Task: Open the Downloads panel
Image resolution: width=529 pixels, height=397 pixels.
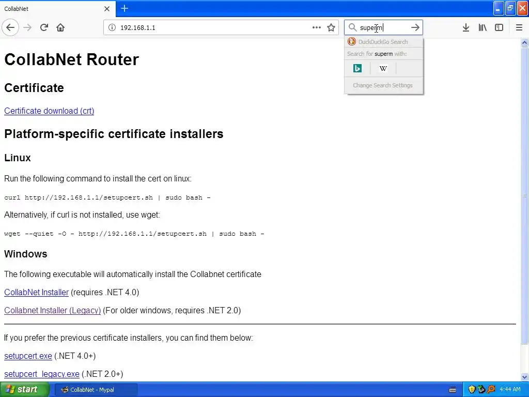Action: point(466,27)
